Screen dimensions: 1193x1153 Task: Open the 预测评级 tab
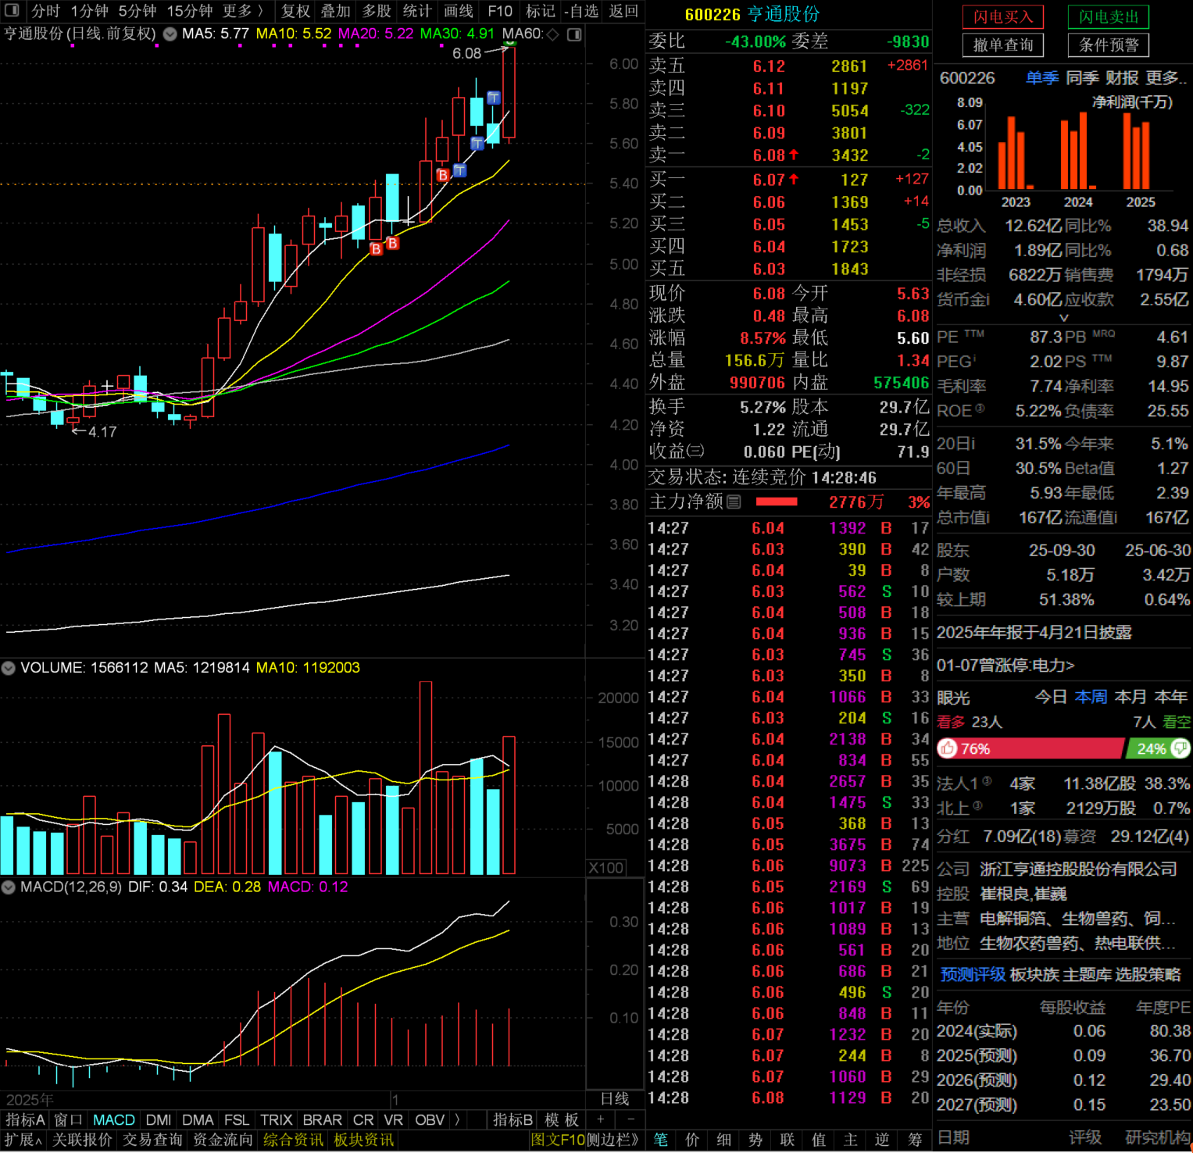coord(972,975)
